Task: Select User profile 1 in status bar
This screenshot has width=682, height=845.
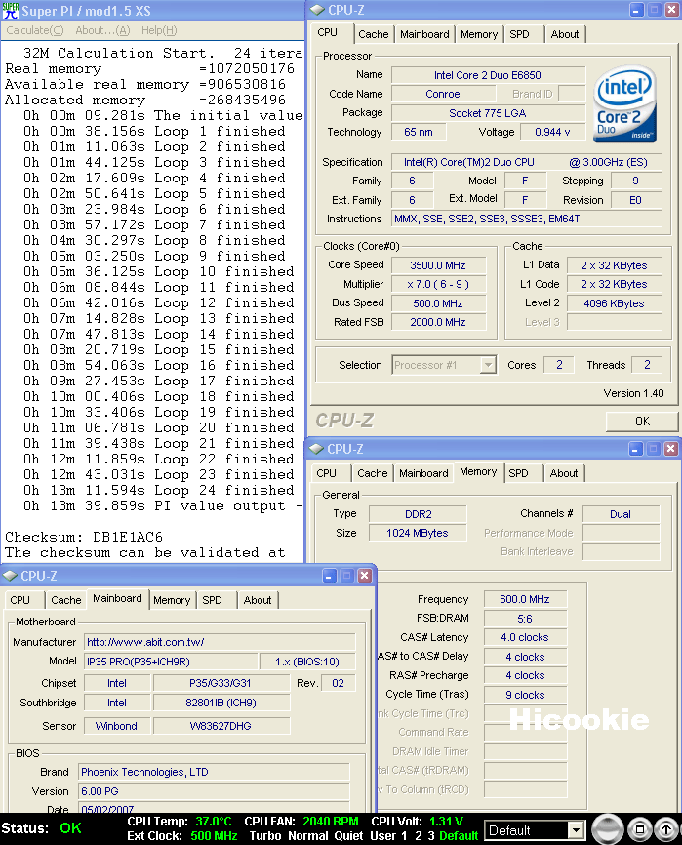Action: tap(405, 836)
